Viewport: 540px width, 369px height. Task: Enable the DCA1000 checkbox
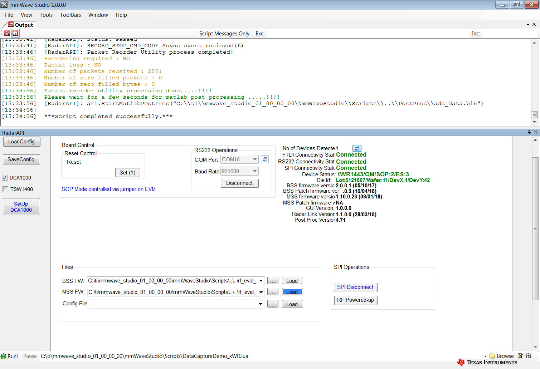5,178
